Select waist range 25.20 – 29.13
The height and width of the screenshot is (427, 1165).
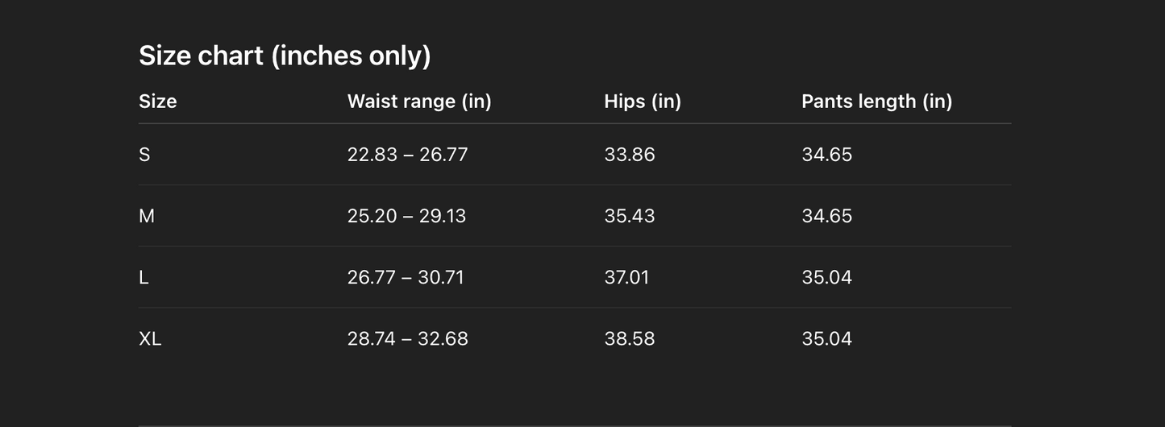pyautogui.click(x=406, y=216)
